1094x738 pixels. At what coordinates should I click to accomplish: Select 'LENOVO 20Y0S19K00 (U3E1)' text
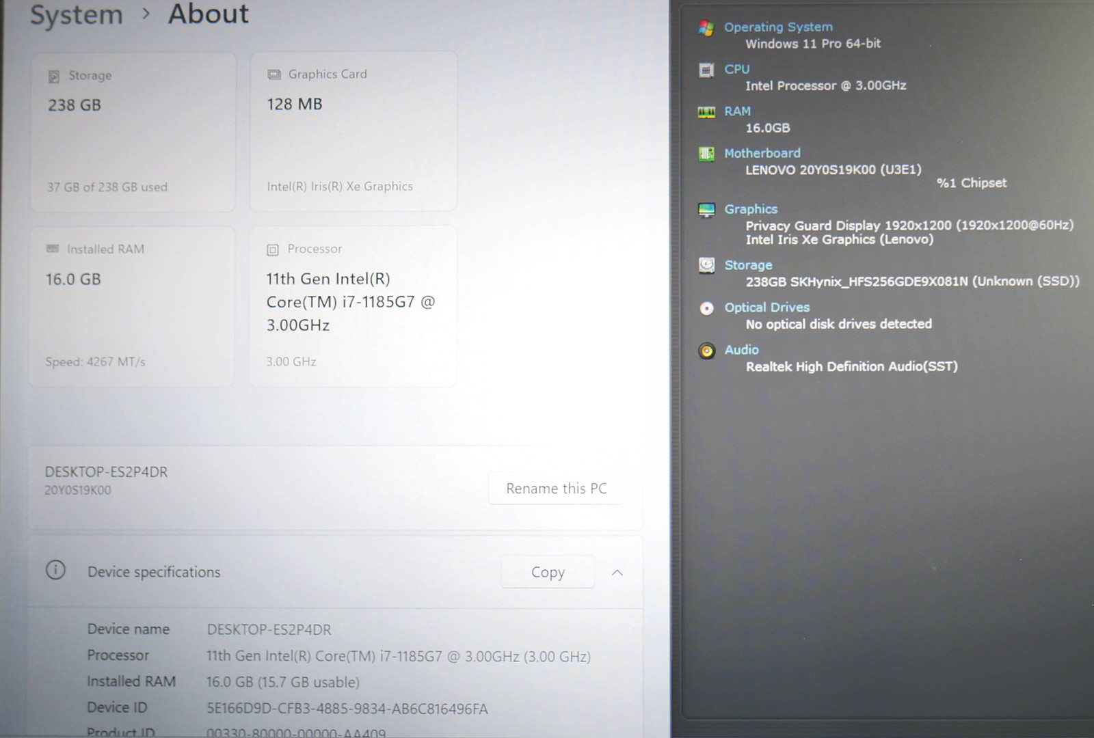[833, 169]
